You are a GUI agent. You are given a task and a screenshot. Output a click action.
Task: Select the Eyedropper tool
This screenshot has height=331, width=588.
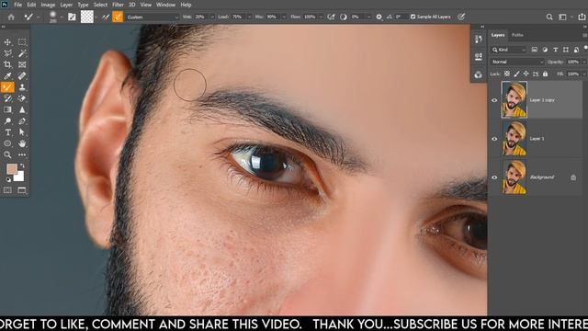click(7, 75)
